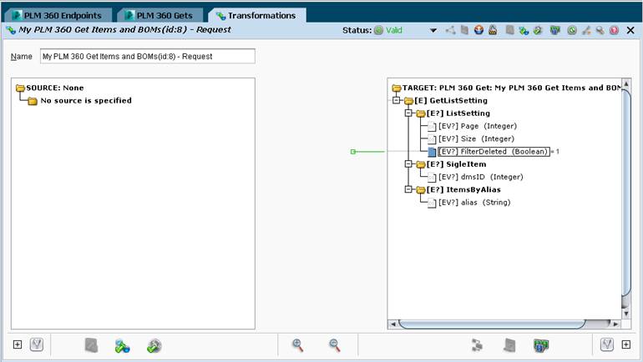Click the target panel horizontal scrollbar
Viewport: 643px width, 362px height.
coord(492,324)
